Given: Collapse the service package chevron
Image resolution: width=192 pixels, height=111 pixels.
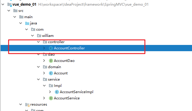Looking at the screenshot, I should coord(39,79).
